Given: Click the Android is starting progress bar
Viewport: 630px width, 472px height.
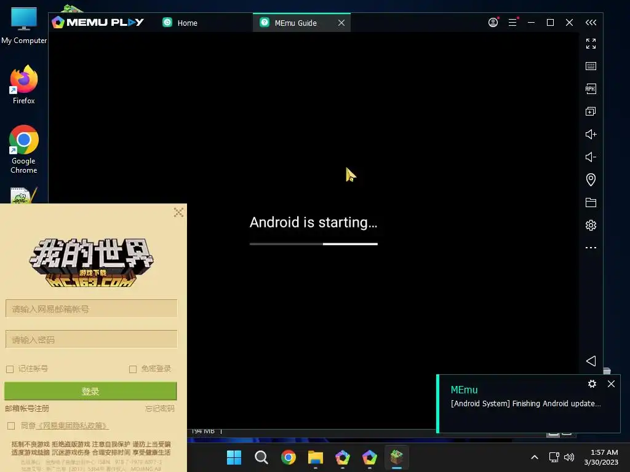Looking at the screenshot, I should tap(313, 243).
